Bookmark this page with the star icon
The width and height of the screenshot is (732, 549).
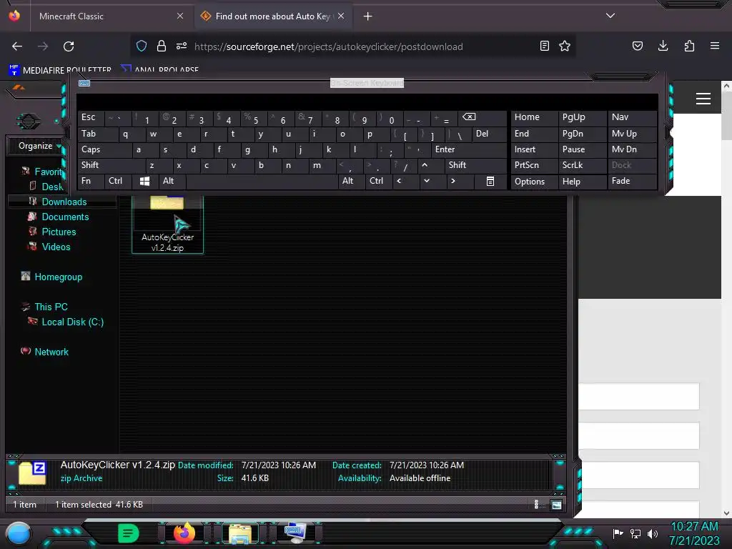point(565,46)
